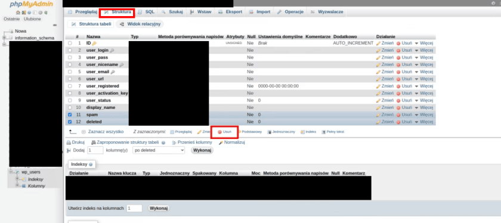Click Usuń for selected columns

[x=225, y=132]
